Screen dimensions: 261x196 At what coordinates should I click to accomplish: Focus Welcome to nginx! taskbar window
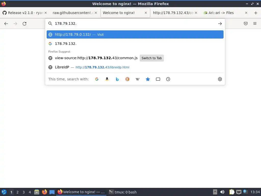[x=81, y=192]
